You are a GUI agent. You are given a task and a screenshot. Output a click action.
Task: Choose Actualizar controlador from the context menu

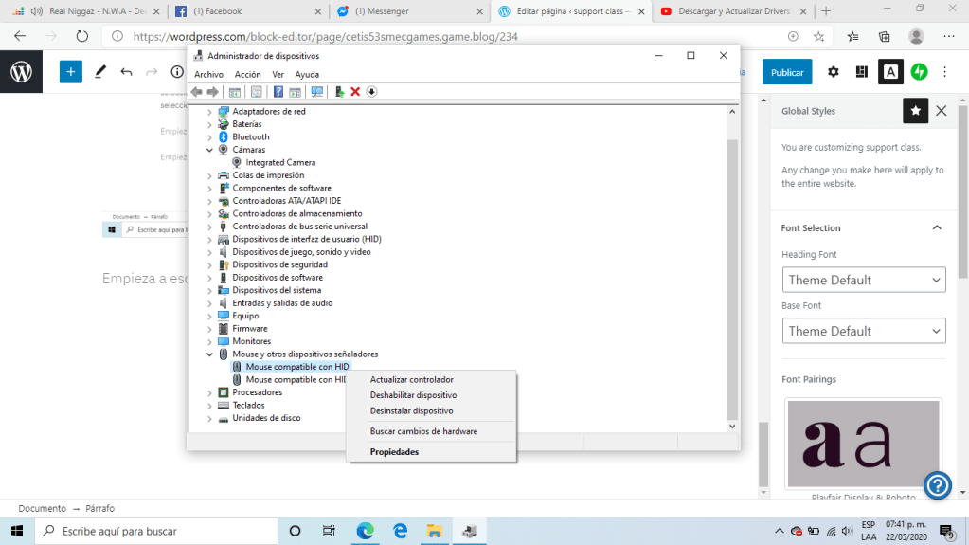[411, 379]
